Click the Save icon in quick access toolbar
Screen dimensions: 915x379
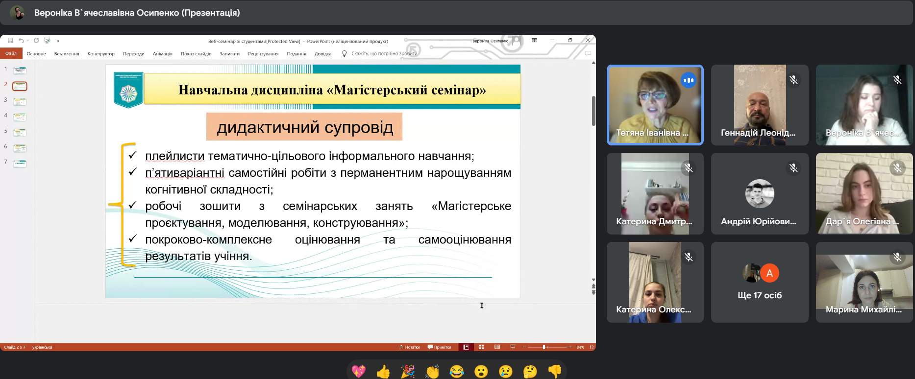pyautogui.click(x=10, y=41)
